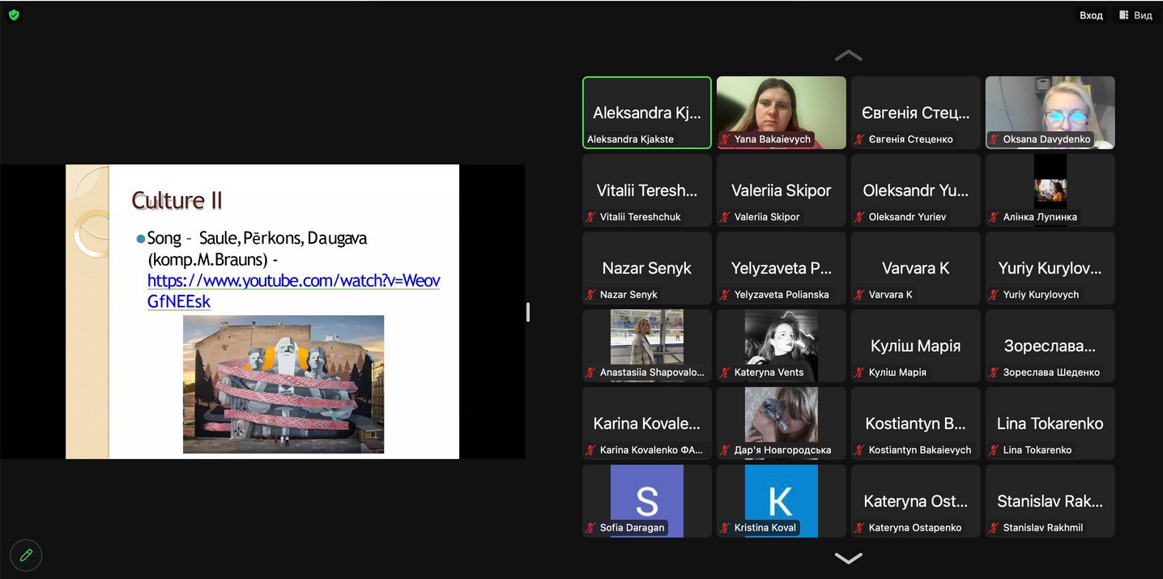Click the mural image on the slide

point(283,384)
